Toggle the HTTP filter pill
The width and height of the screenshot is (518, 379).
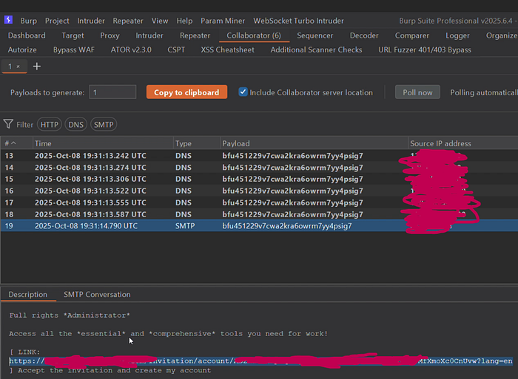point(50,125)
